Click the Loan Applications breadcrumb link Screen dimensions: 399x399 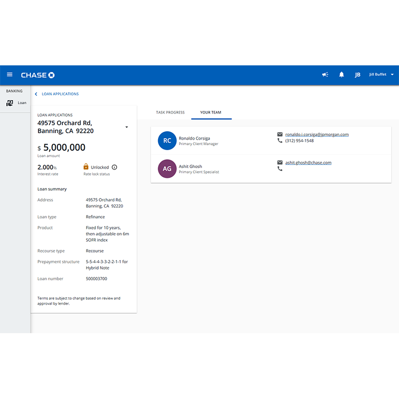point(60,94)
